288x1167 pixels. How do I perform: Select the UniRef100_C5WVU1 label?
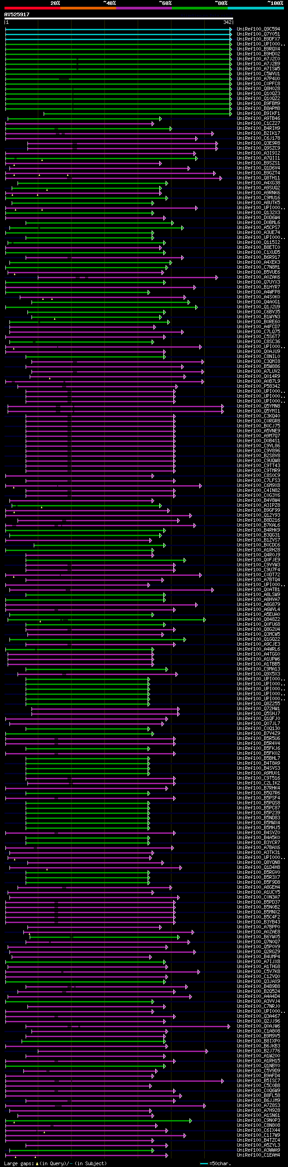click(258, 74)
